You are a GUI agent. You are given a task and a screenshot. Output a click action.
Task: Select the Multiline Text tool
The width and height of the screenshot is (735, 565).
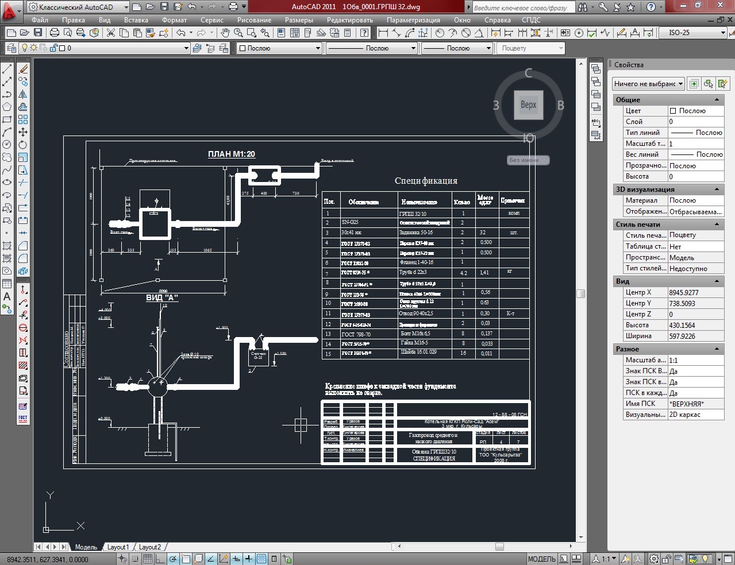pos(7,296)
